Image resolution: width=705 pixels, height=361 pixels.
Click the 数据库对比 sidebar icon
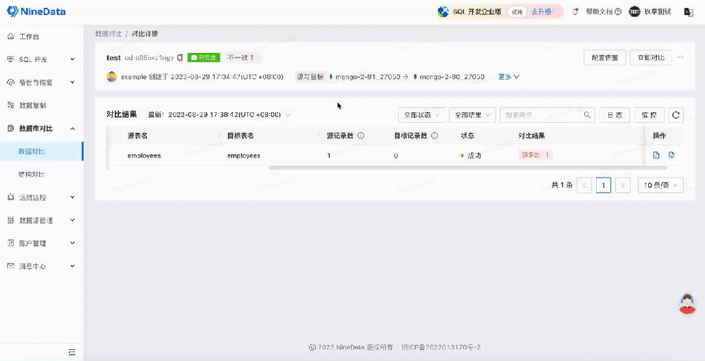[x=11, y=129]
